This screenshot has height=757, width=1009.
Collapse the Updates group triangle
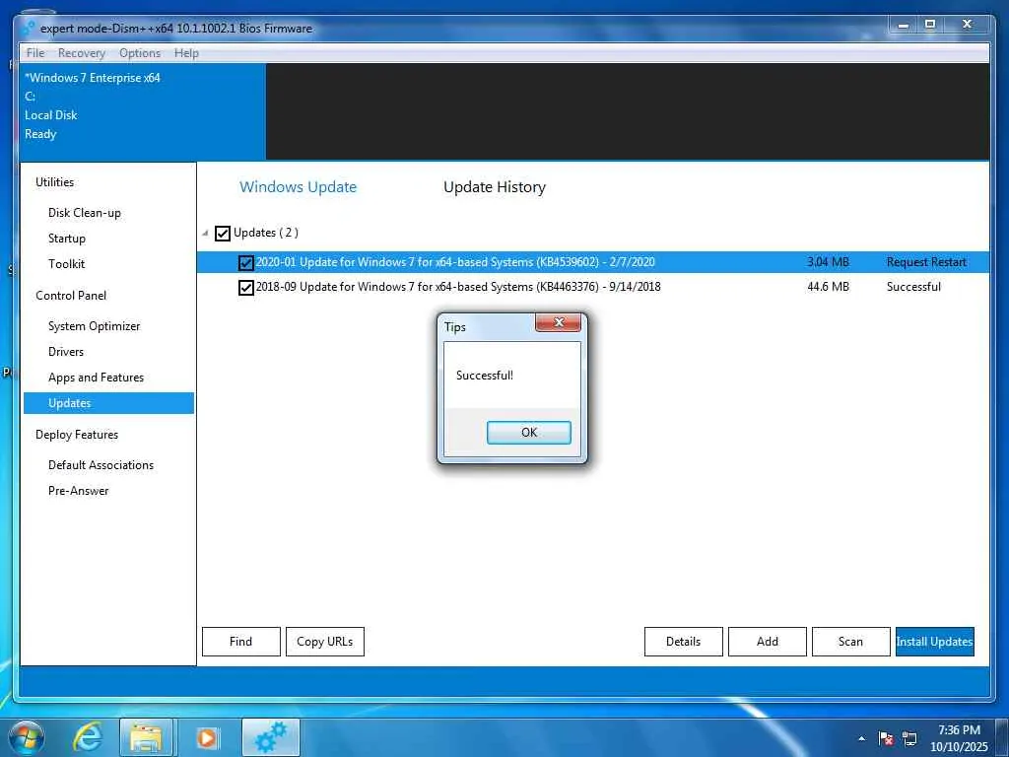[205, 233]
